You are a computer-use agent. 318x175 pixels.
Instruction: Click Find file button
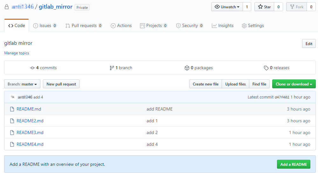coord(259,84)
